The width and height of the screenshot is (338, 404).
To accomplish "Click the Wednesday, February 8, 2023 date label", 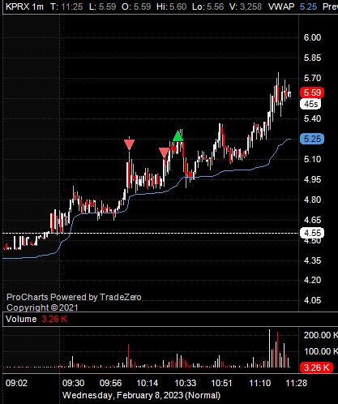I will pos(141,395).
